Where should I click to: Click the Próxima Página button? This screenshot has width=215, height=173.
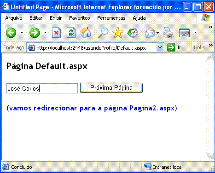coord(111,88)
